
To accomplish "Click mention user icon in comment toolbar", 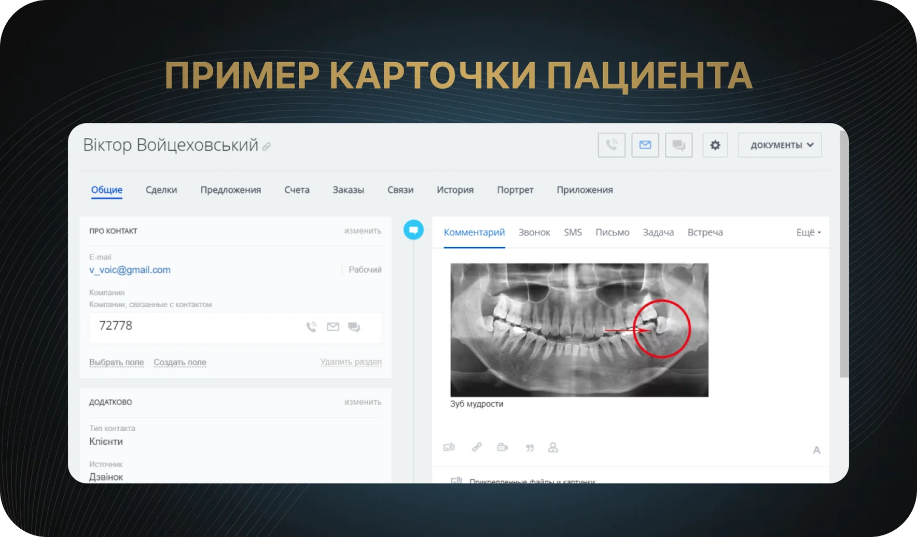I will click(x=553, y=447).
